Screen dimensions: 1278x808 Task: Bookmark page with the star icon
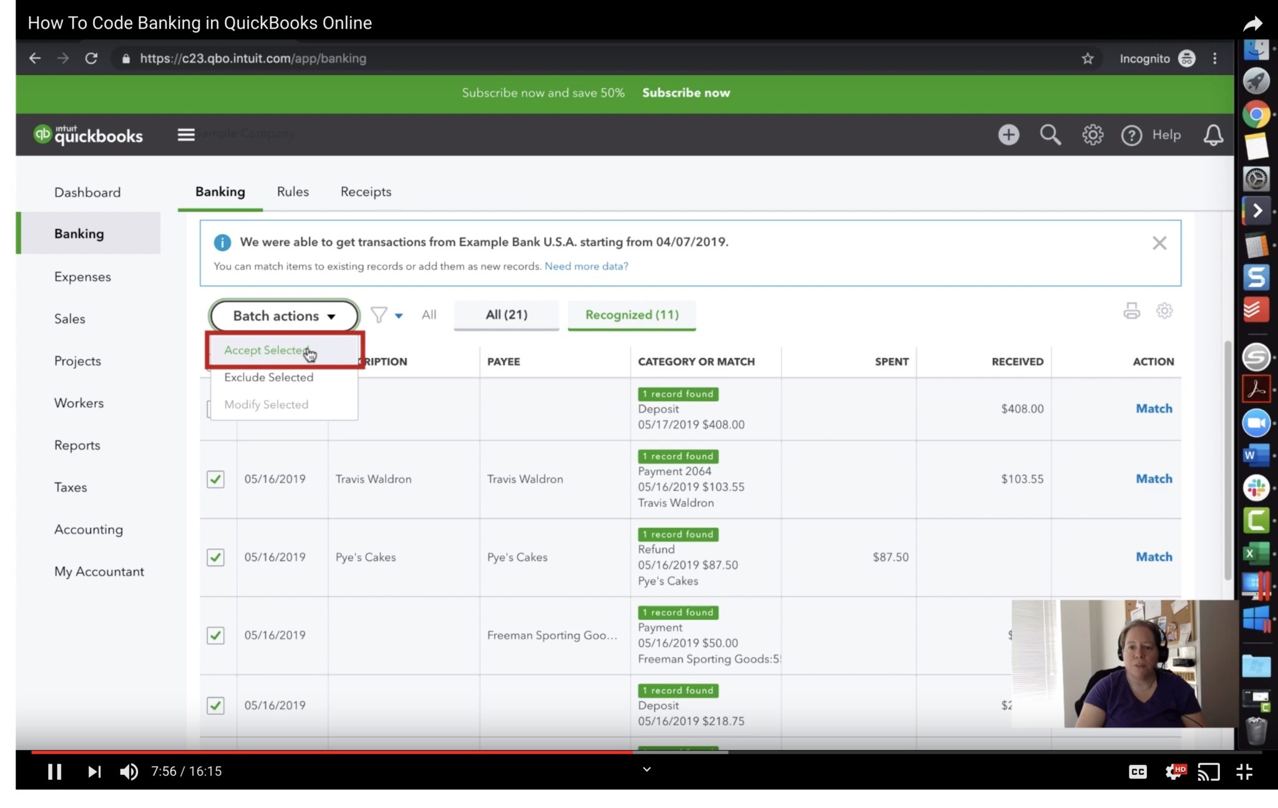(x=1088, y=58)
